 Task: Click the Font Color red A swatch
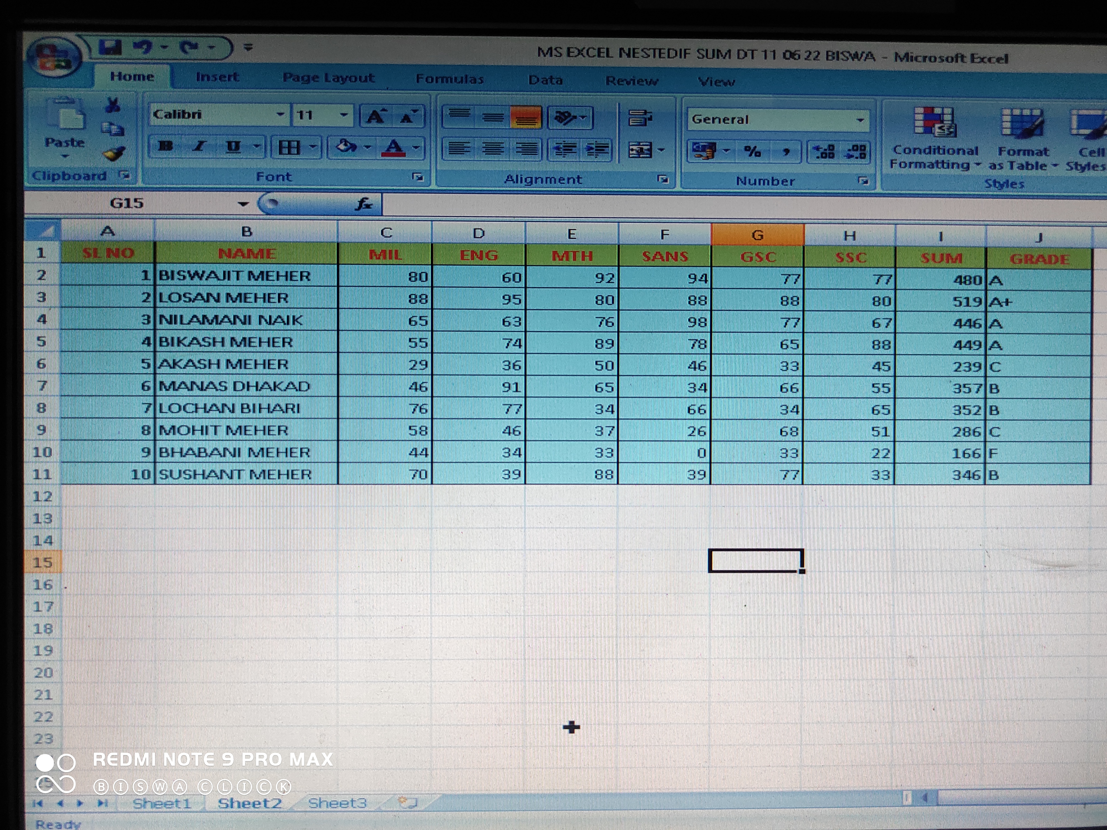(393, 147)
